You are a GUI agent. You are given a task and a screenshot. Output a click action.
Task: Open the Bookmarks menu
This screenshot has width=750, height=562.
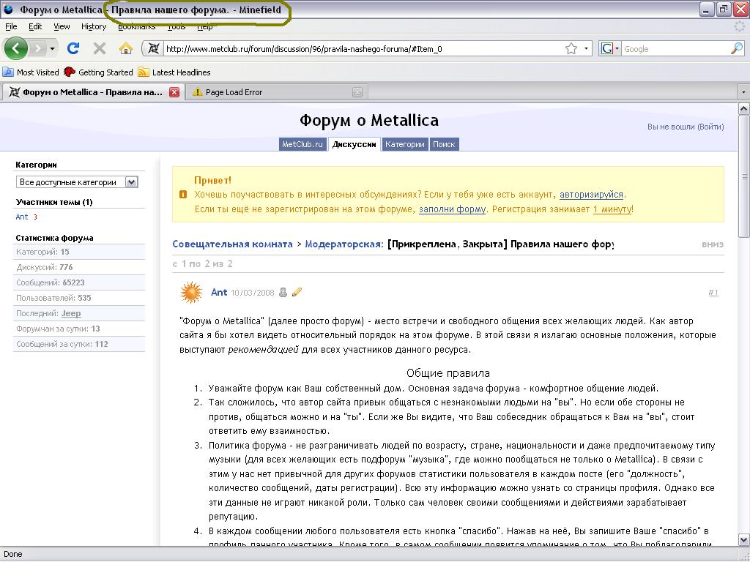(136, 26)
